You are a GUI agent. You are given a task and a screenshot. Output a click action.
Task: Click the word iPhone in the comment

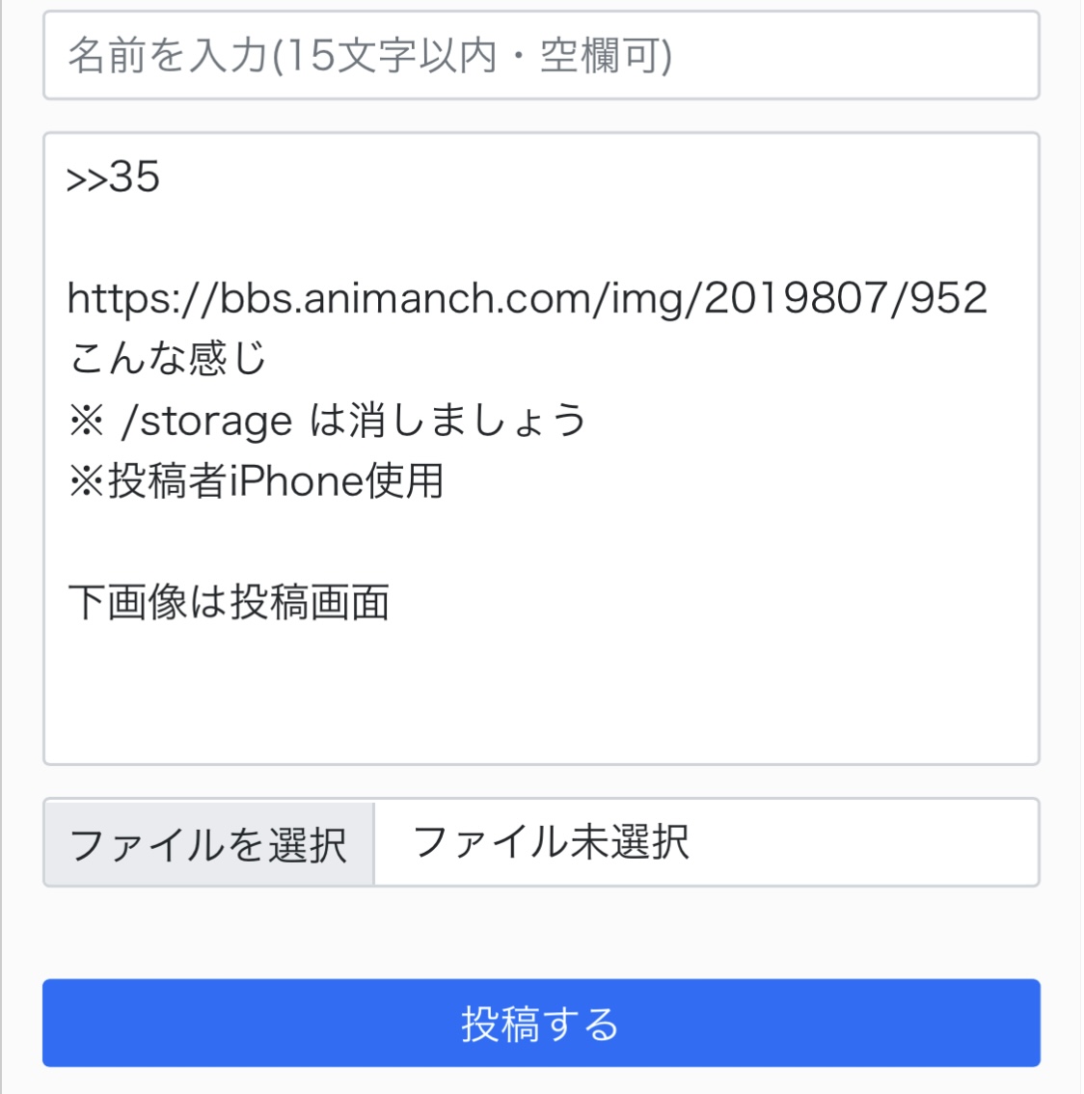tap(296, 480)
